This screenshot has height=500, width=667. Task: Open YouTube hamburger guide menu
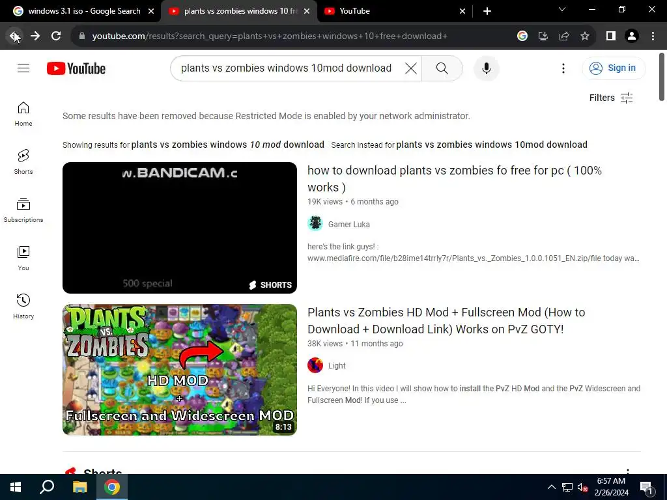(23, 68)
